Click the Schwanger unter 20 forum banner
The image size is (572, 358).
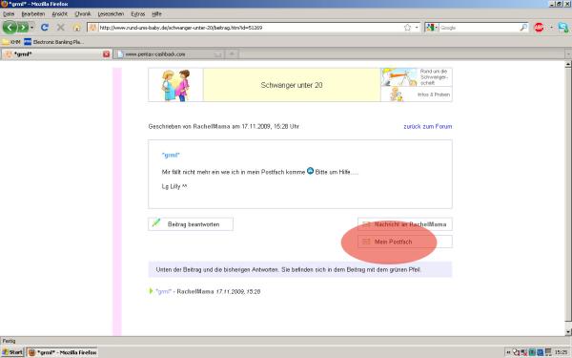coord(292,85)
